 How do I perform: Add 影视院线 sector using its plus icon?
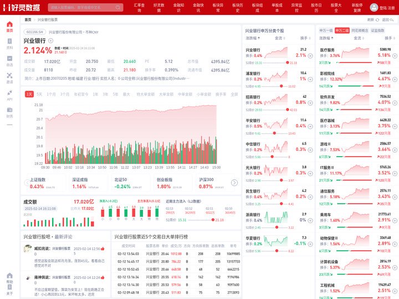click(395, 79)
